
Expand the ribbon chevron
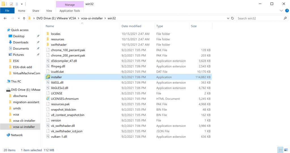click(x=281, y=11)
